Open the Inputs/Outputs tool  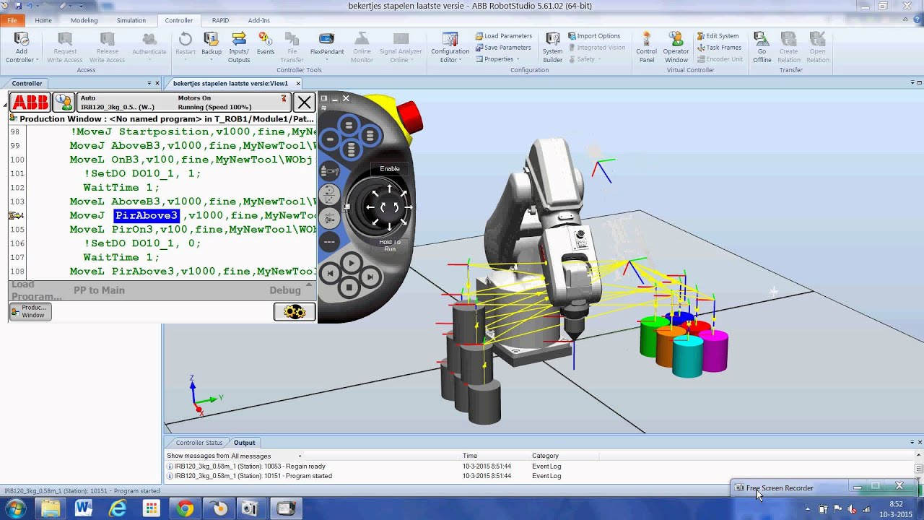point(239,47)
